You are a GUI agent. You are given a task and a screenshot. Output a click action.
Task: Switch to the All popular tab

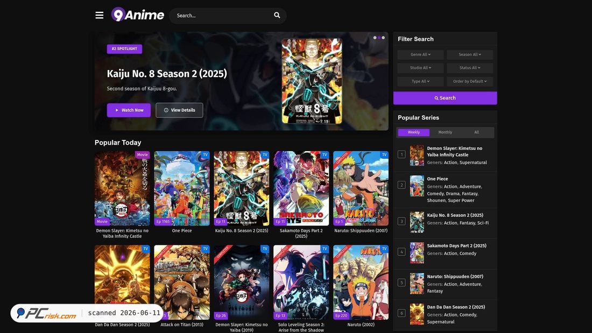pos(476,132)
